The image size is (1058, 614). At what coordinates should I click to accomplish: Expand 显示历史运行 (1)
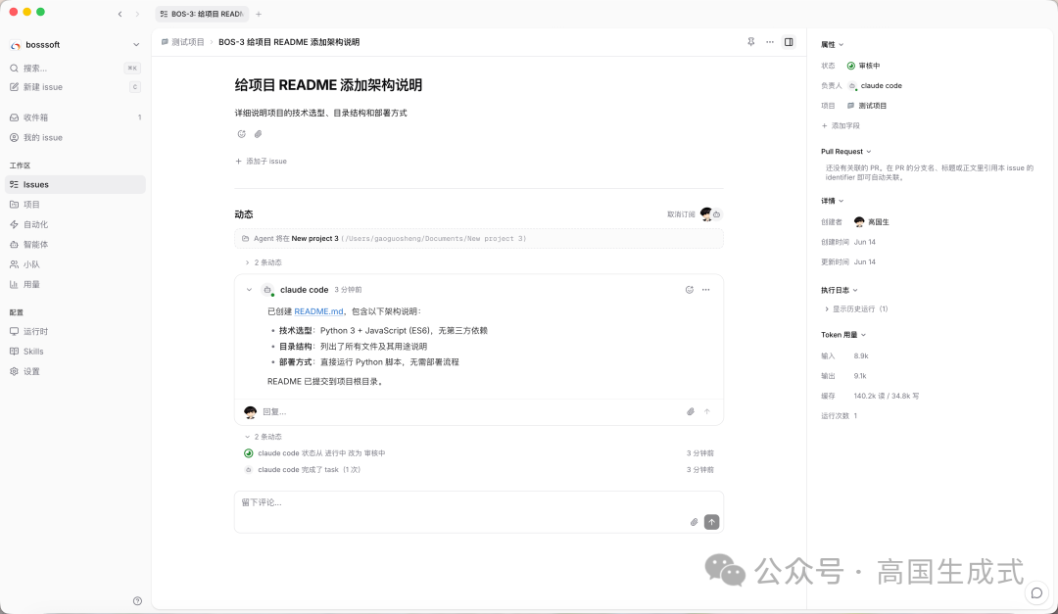pyautogui.click(x=856, y=309)
